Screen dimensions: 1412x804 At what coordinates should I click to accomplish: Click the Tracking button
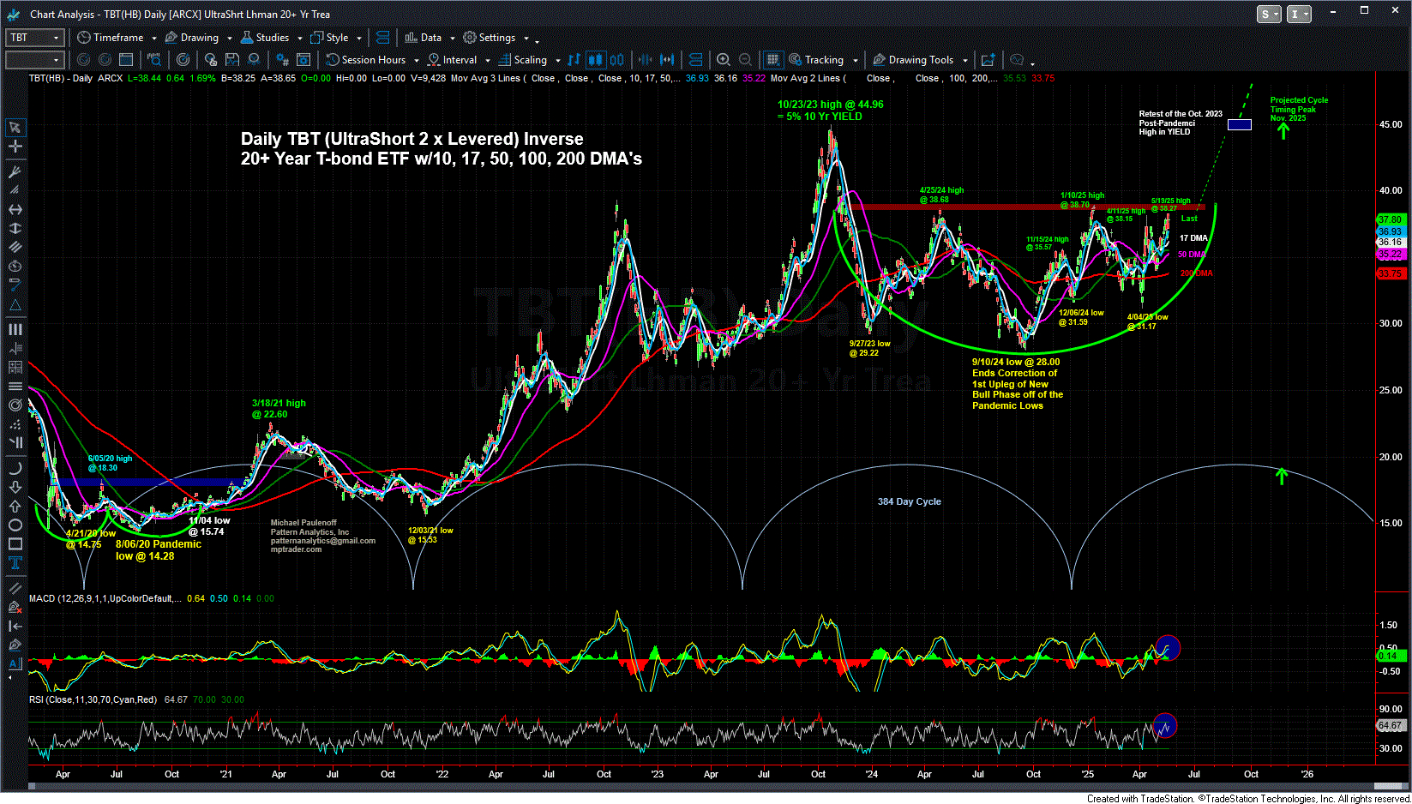pyautogui.click(x=817, y=60)
